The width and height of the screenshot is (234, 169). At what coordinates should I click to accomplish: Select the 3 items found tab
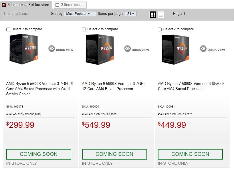70,5
